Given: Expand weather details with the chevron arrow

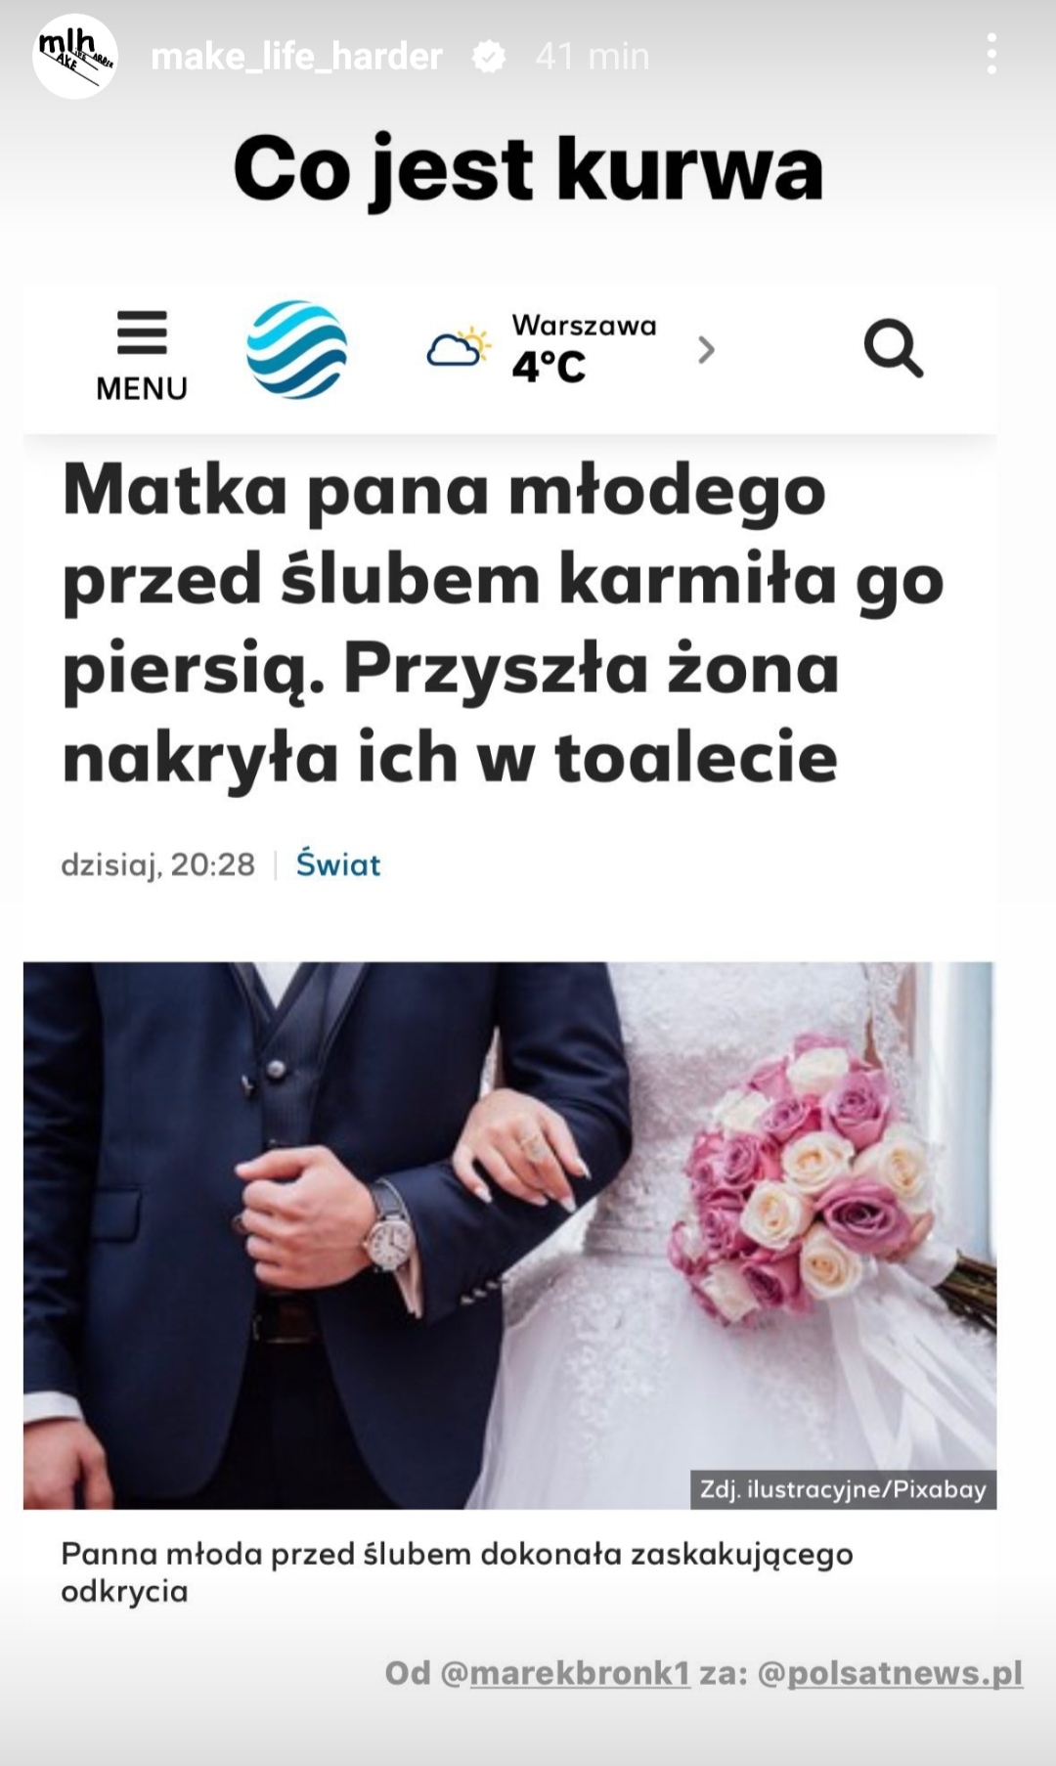Looking at the screenshot, I should click(x=706, y=349).
